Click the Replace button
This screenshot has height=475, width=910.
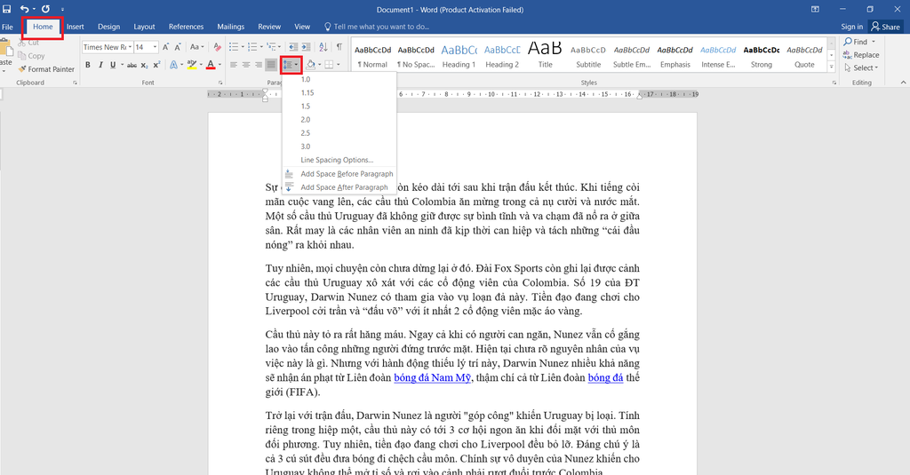pos(861,55)
